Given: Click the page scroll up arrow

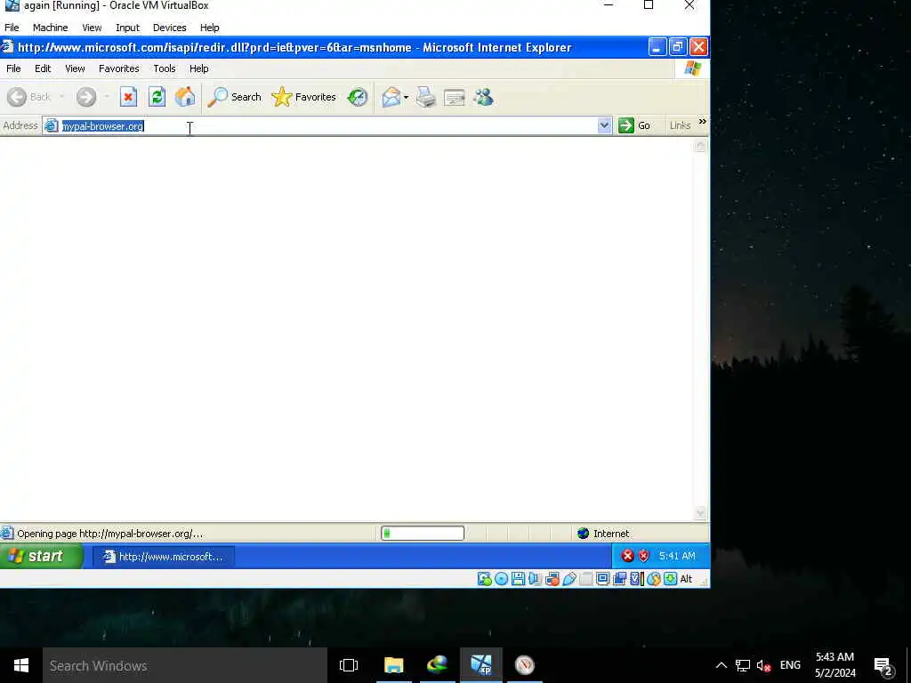Looking at the screenshot, I should (700, 147).
